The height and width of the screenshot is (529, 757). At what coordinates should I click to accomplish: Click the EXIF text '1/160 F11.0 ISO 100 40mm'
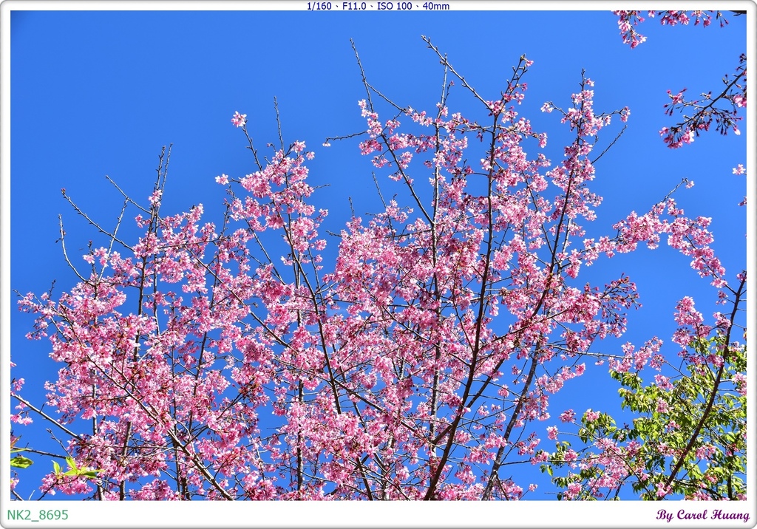(378, 6)
